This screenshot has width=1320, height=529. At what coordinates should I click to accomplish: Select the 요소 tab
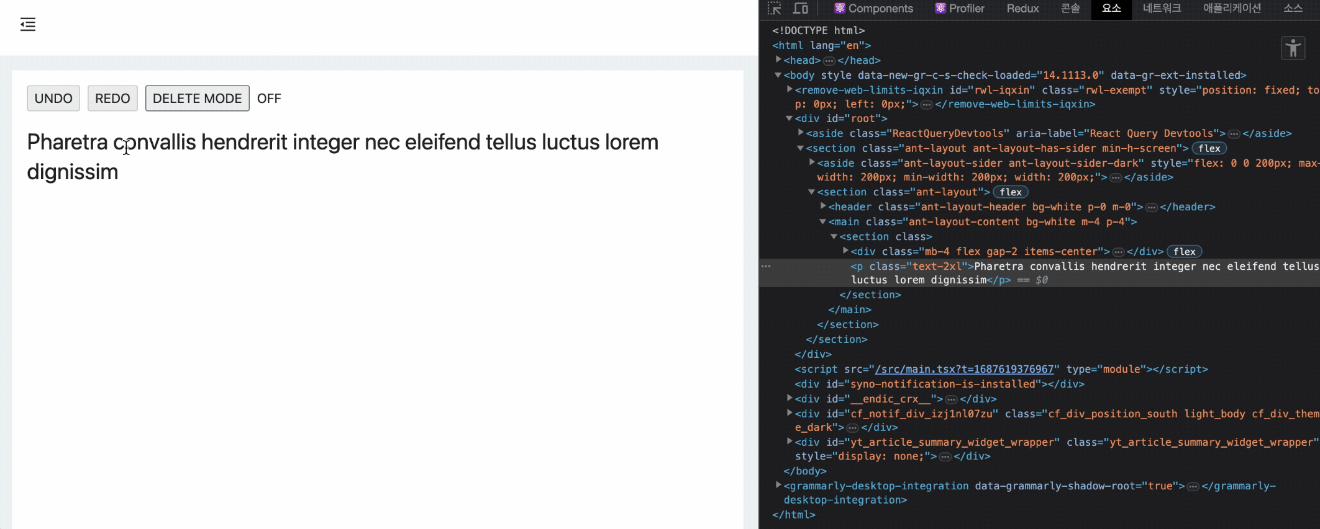click(x=1111, y=9)
